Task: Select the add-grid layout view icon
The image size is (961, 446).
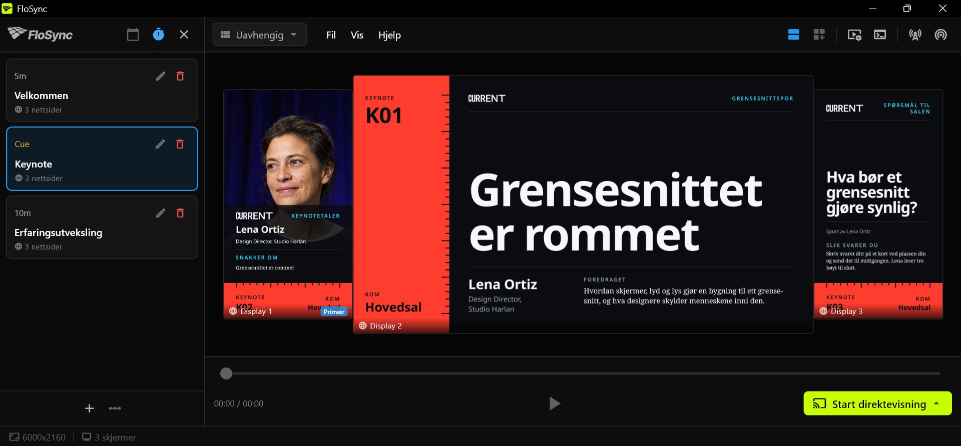Action: tap(819, 34)
